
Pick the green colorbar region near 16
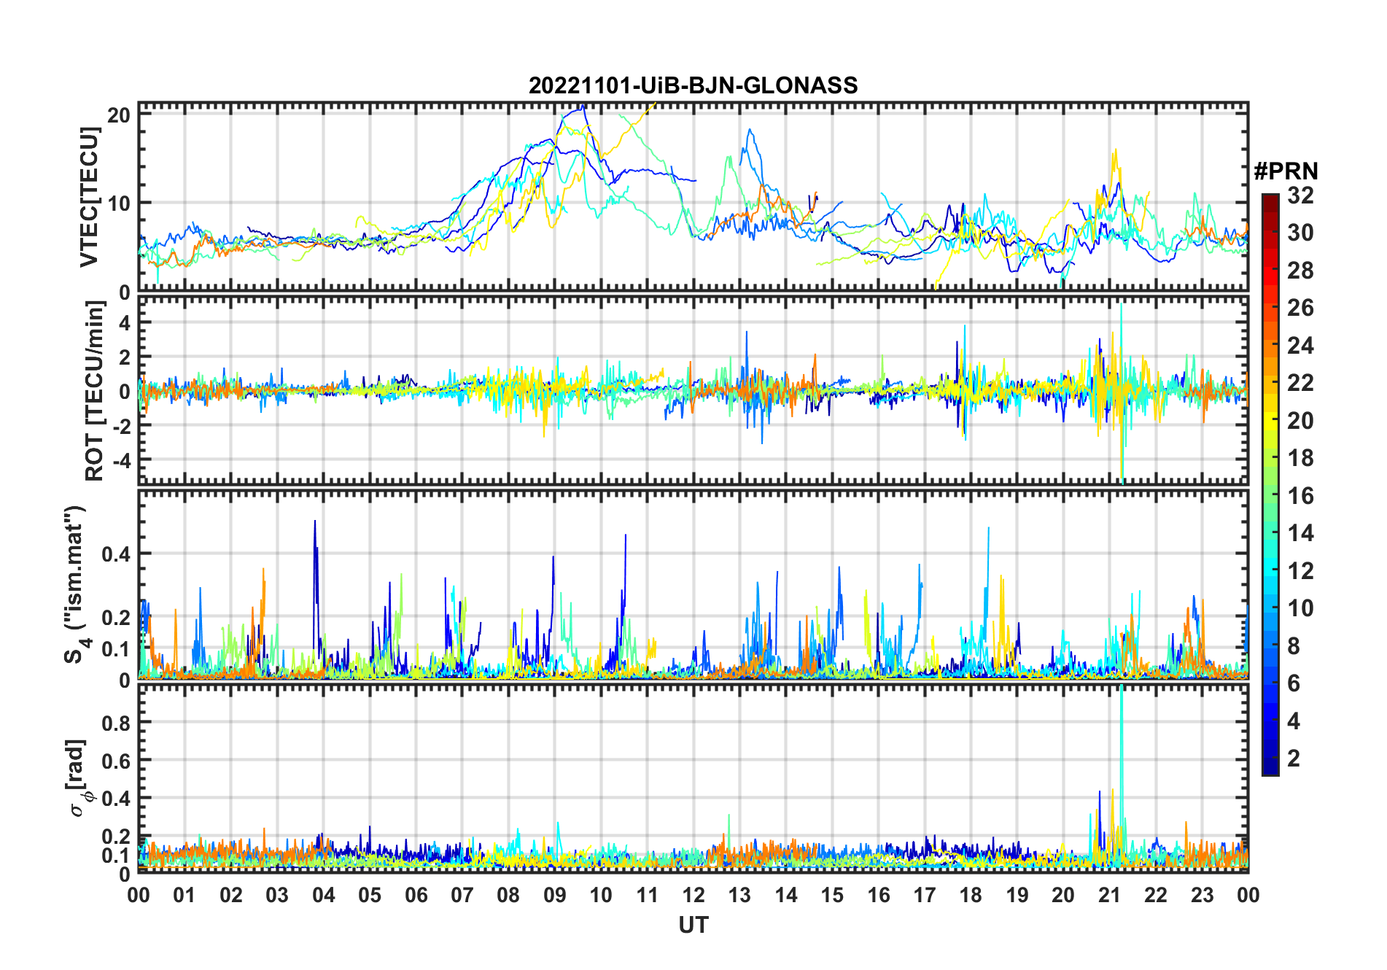[x=1270, y=495]
